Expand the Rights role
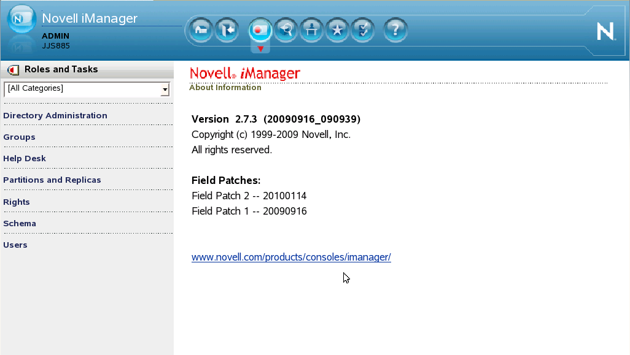This screenshot has height=355, width=630. point(17,202)
